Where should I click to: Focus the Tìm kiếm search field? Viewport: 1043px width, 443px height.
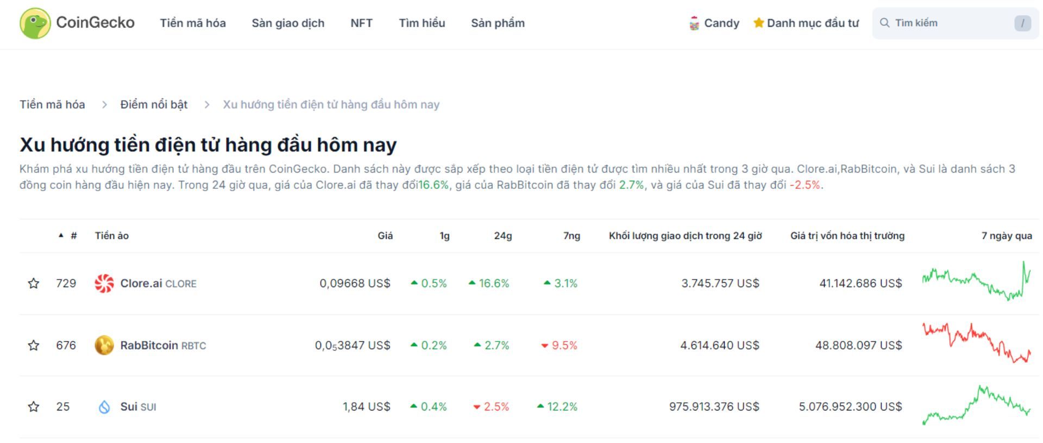point(955,23)
